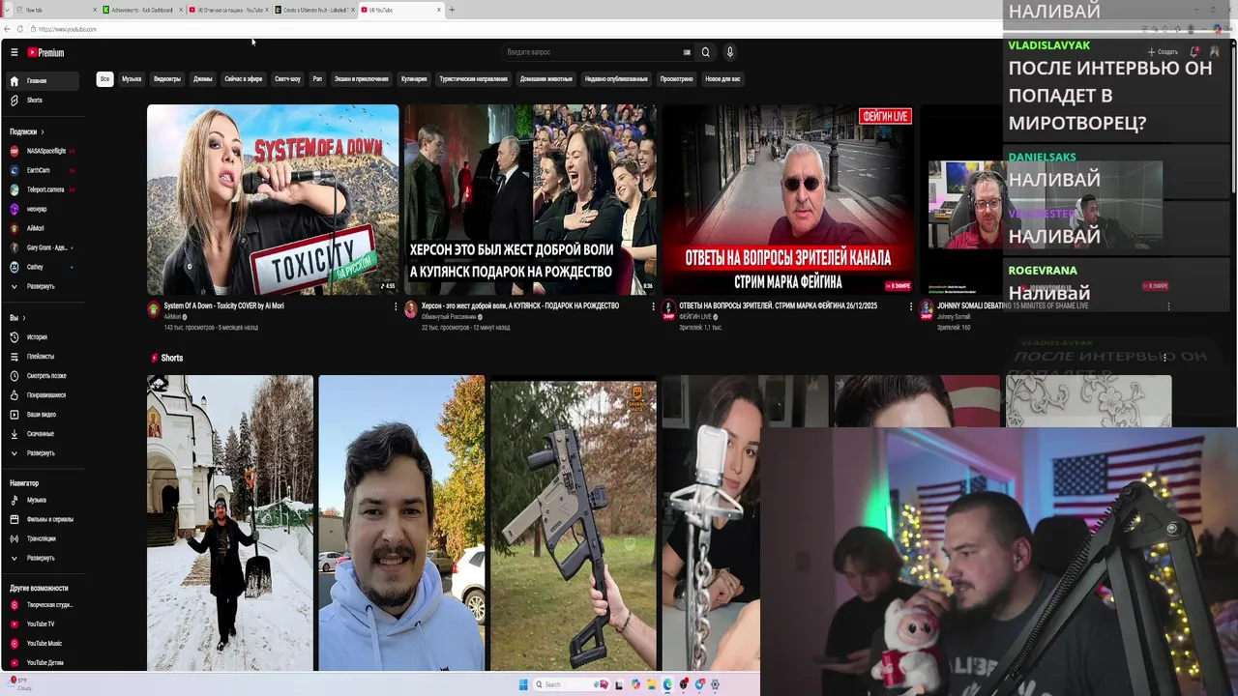The image size is (1238, 696).
Task: Select the Музыка filter chip
Action: pyautogui.click(x=132, y=79)
